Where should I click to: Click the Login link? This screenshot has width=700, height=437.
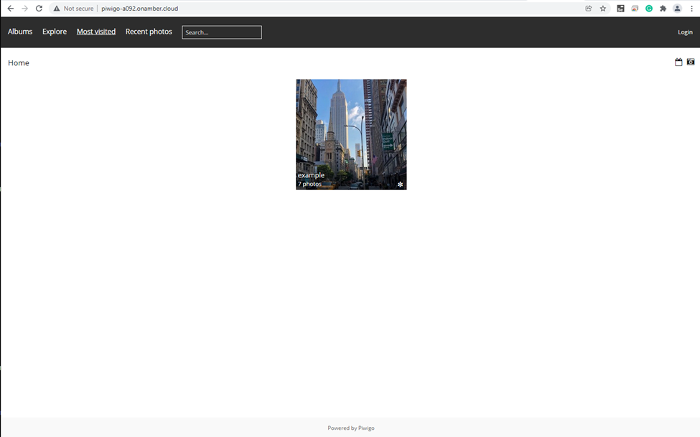tap(685, 32)
